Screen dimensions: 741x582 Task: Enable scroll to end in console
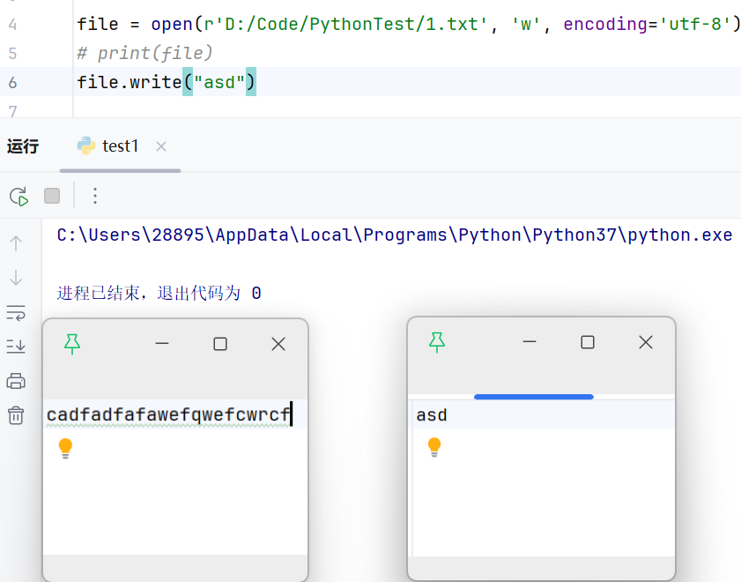[x=16, y=347]
